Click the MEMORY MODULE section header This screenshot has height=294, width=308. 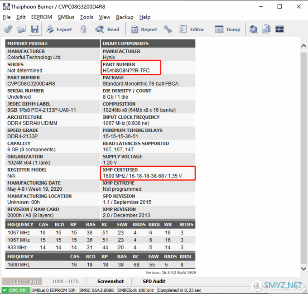coord(53,43)
